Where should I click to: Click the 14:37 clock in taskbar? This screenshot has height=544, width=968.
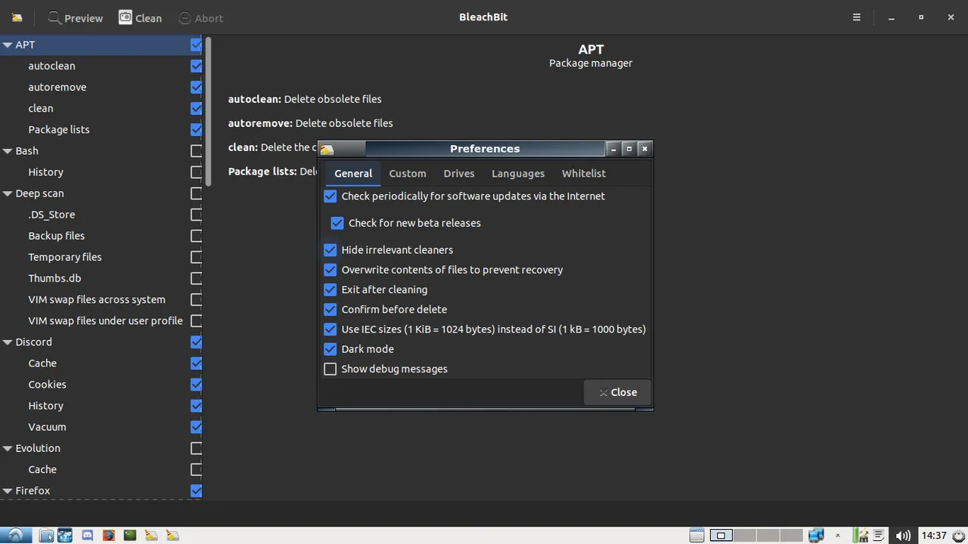coord(933,535)
